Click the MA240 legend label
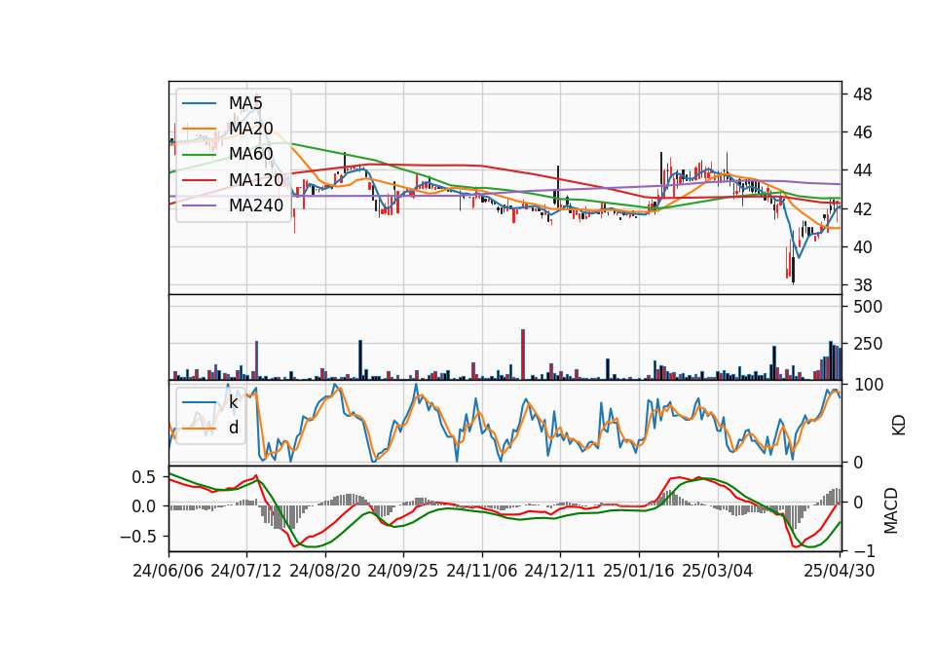 coord(256,205)
